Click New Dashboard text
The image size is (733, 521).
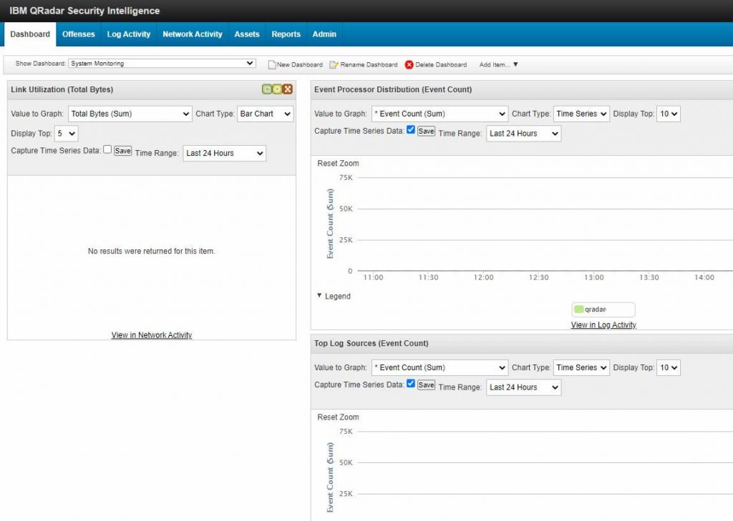click(x=300, y=64)
